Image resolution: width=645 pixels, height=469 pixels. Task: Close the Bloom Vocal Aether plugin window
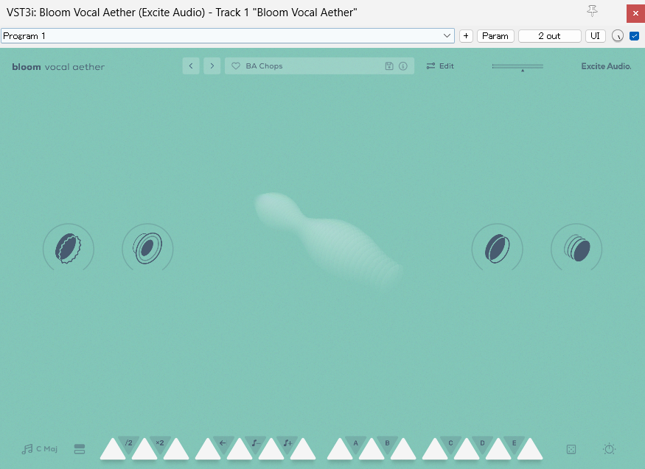click(x=635, y=13)
